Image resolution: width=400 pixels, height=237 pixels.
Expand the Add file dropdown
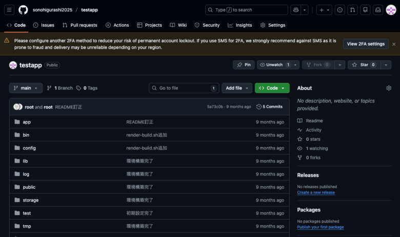tap(237, 88)
